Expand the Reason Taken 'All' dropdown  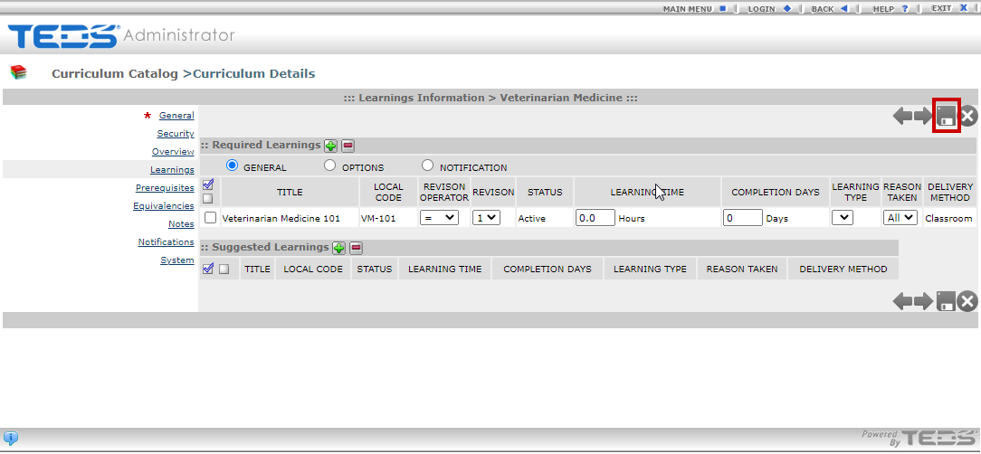900,218
